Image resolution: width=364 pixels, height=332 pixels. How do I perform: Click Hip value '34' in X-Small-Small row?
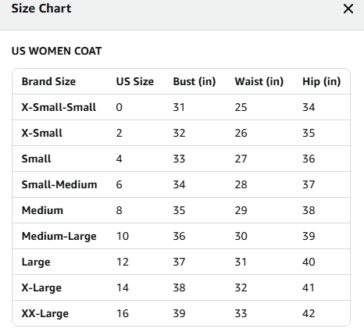coord(309,107)
